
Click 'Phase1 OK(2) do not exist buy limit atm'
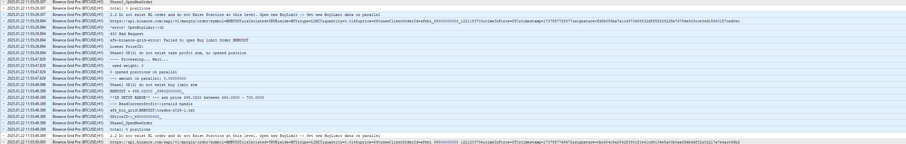(x=154, y=85)
